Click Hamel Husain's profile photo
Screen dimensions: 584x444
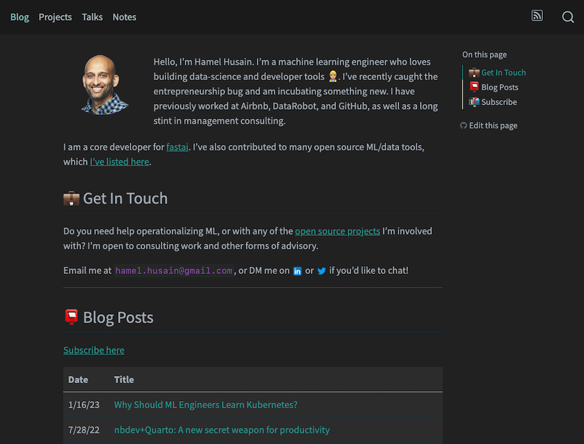[105, 85]
